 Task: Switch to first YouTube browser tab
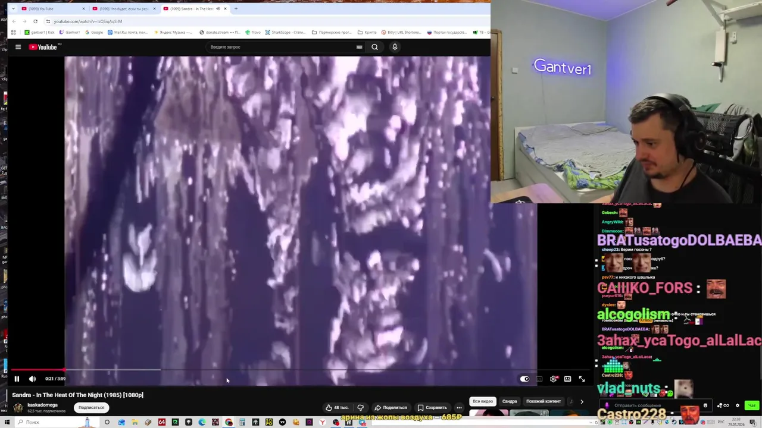(x=52, y=9)
